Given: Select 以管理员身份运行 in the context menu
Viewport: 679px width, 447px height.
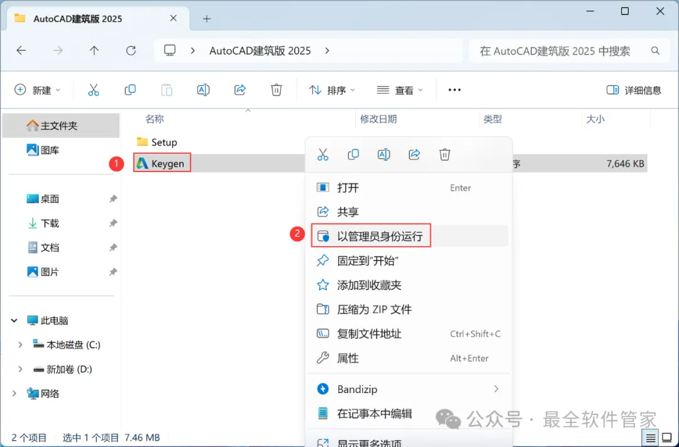Looking at the screenshot, I should [409, 236].
